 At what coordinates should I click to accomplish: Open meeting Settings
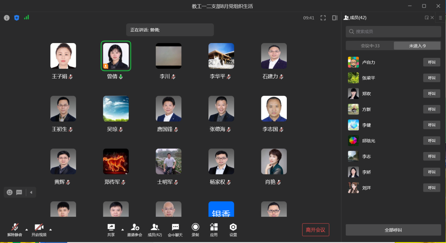[233, 229]
